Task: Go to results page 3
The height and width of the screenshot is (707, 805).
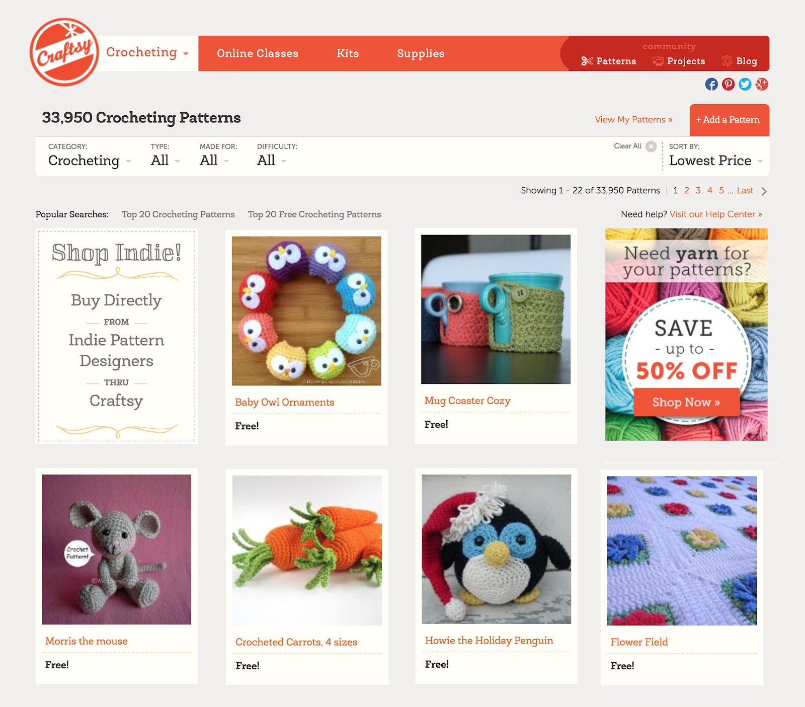Action: click(x=698, y=190)
